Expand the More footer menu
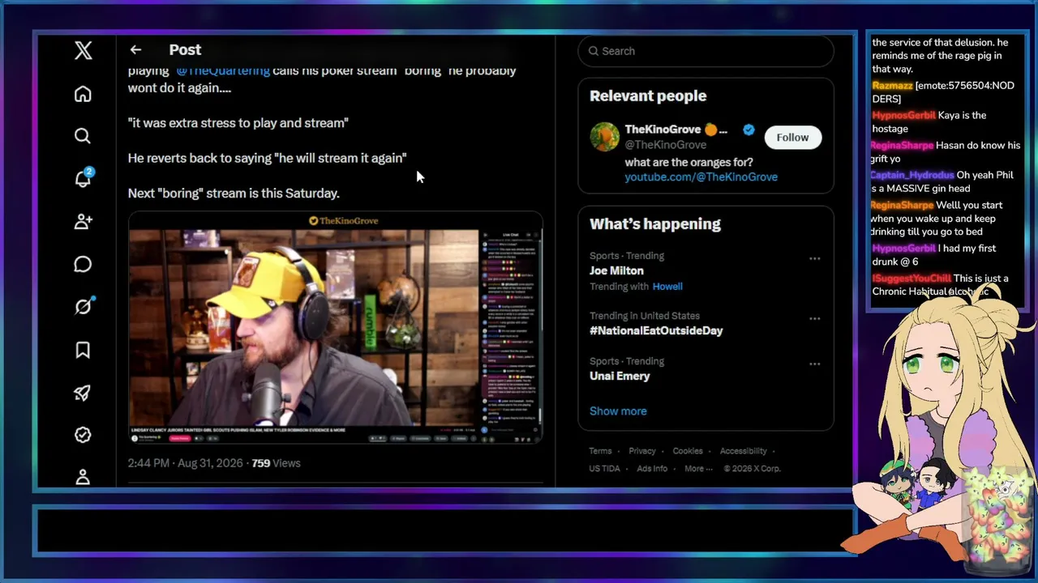The width and height of the screenshot is (1038, 583). pyautogui.click(x=698, y=469)
